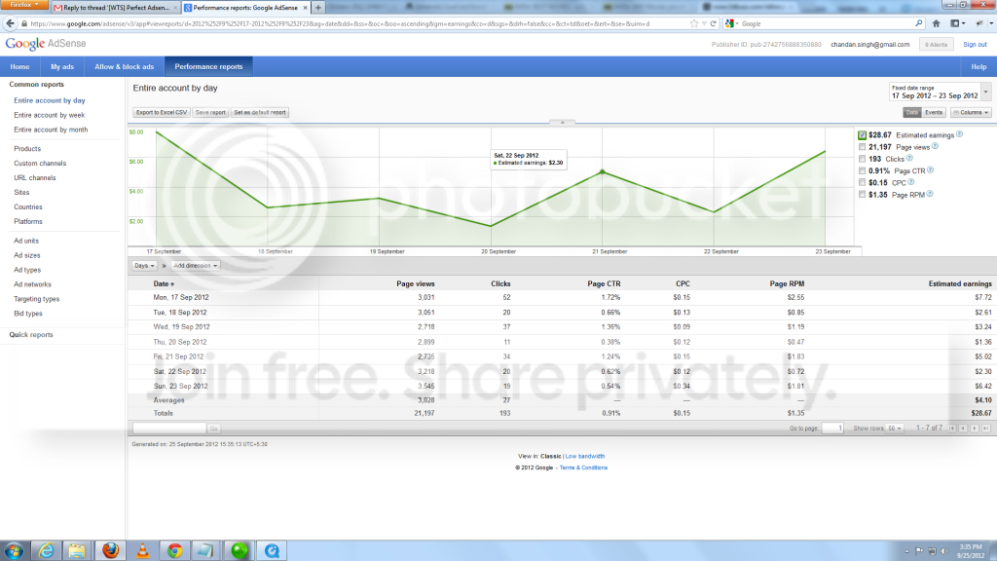Click help icon next to Page views

pos(935,146)
